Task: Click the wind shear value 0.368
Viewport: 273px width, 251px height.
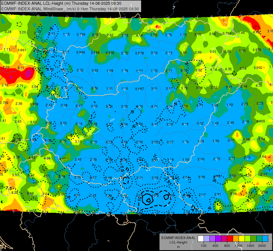Action: (x=95, y=53)
